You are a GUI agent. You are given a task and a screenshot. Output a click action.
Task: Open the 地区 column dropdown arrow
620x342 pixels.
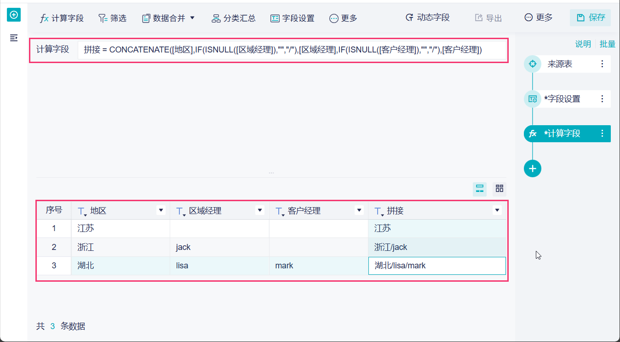tap(161, 210)
